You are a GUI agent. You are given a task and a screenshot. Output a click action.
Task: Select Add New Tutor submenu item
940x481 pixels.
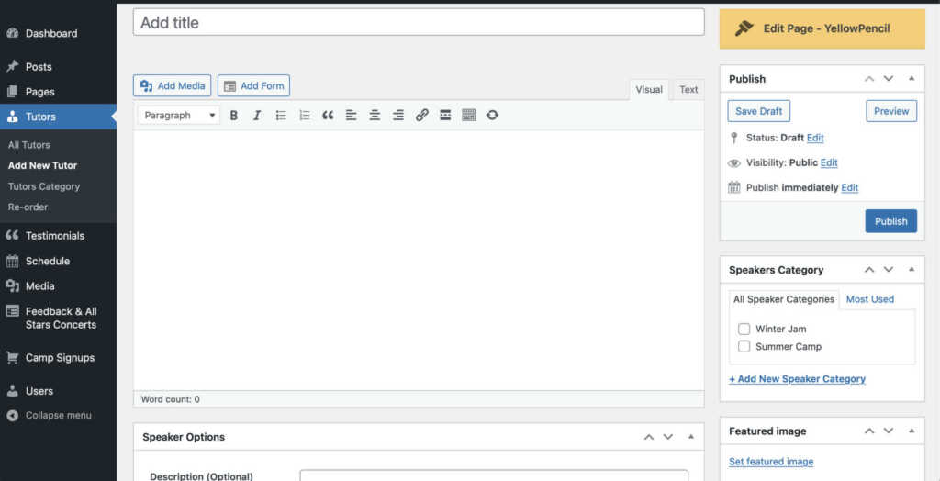pyautogui.click(x=42, y=165)
